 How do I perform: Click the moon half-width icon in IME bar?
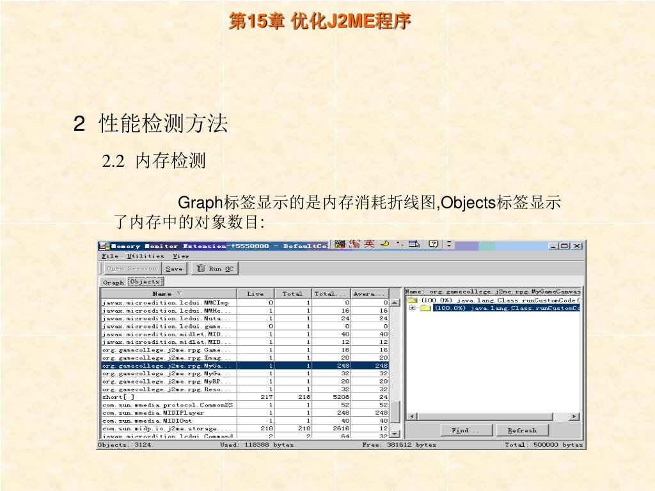click(x=384, y=244)
